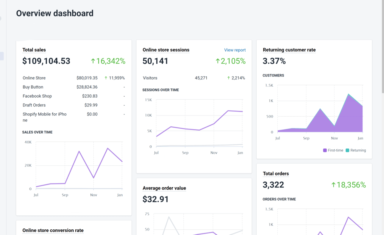Screen dimensions: 384x235
Task: Click the CUSTOMERS chart label
Action: [x=273, y=76]
